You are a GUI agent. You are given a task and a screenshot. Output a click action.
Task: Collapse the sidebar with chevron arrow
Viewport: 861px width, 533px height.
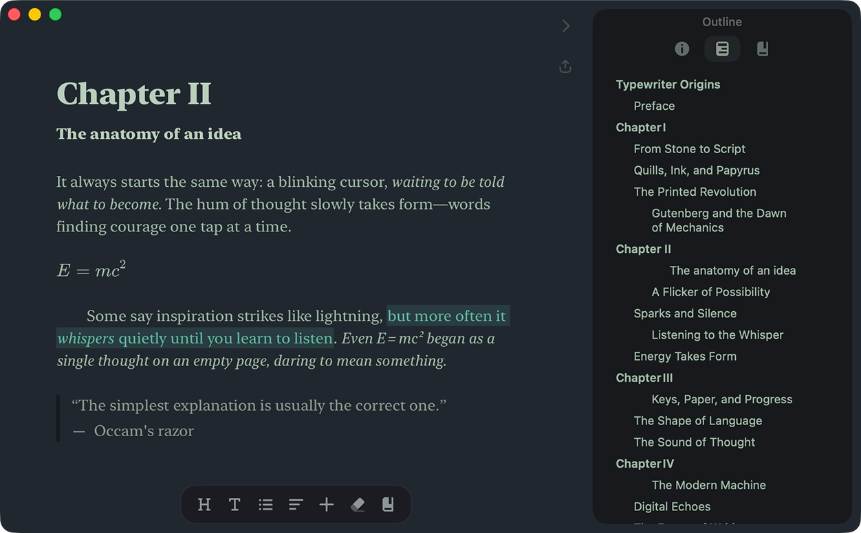(566, 26)
